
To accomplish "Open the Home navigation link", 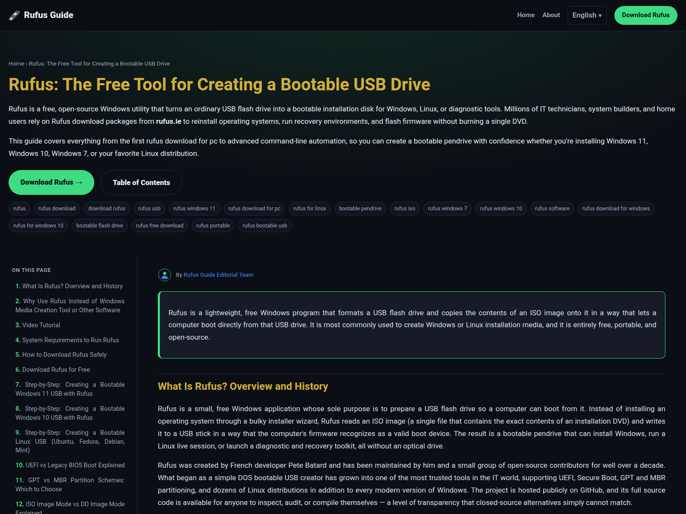I will click(526, 15).
